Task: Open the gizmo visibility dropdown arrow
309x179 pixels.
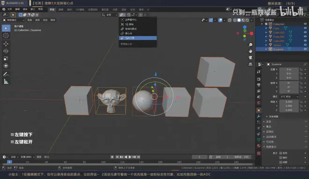Action: point(215,20)
